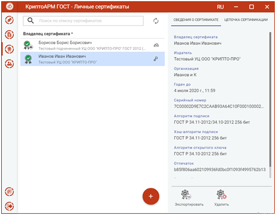Delete the selected certificate
276x215 pixels.
(x=221, y=198)
